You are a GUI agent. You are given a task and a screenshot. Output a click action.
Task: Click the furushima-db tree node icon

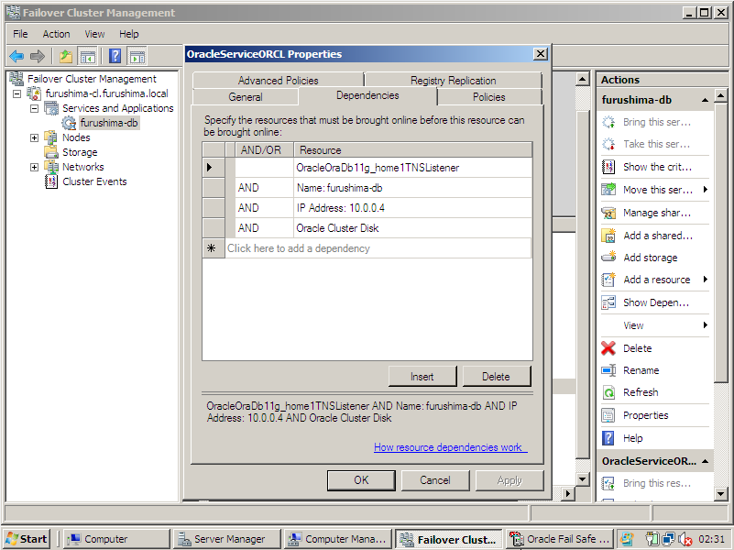69,123
